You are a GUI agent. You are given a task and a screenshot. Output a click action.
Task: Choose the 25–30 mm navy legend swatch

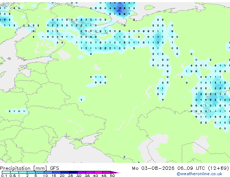73,172
